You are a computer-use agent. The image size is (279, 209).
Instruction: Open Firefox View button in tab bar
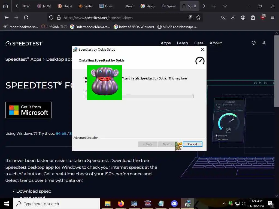(5, 6)
